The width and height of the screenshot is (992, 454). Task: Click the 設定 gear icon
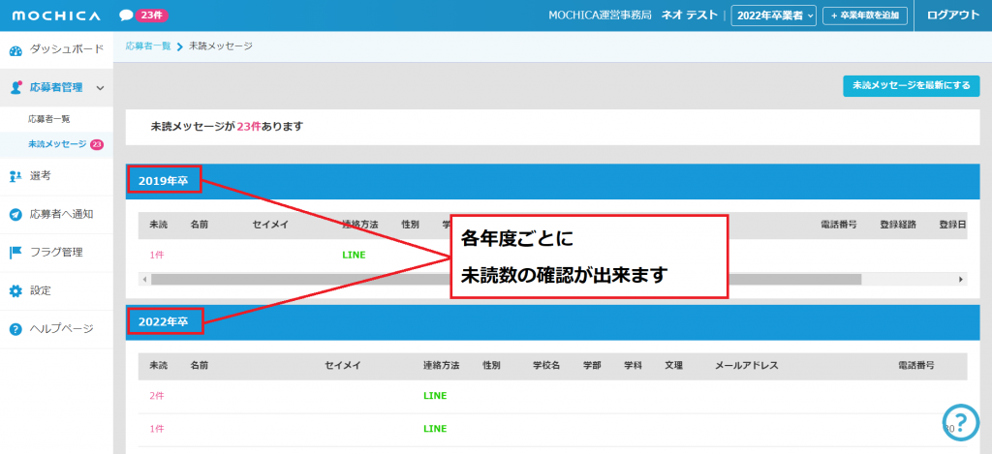pyautogui.click(x=15, y=290)
